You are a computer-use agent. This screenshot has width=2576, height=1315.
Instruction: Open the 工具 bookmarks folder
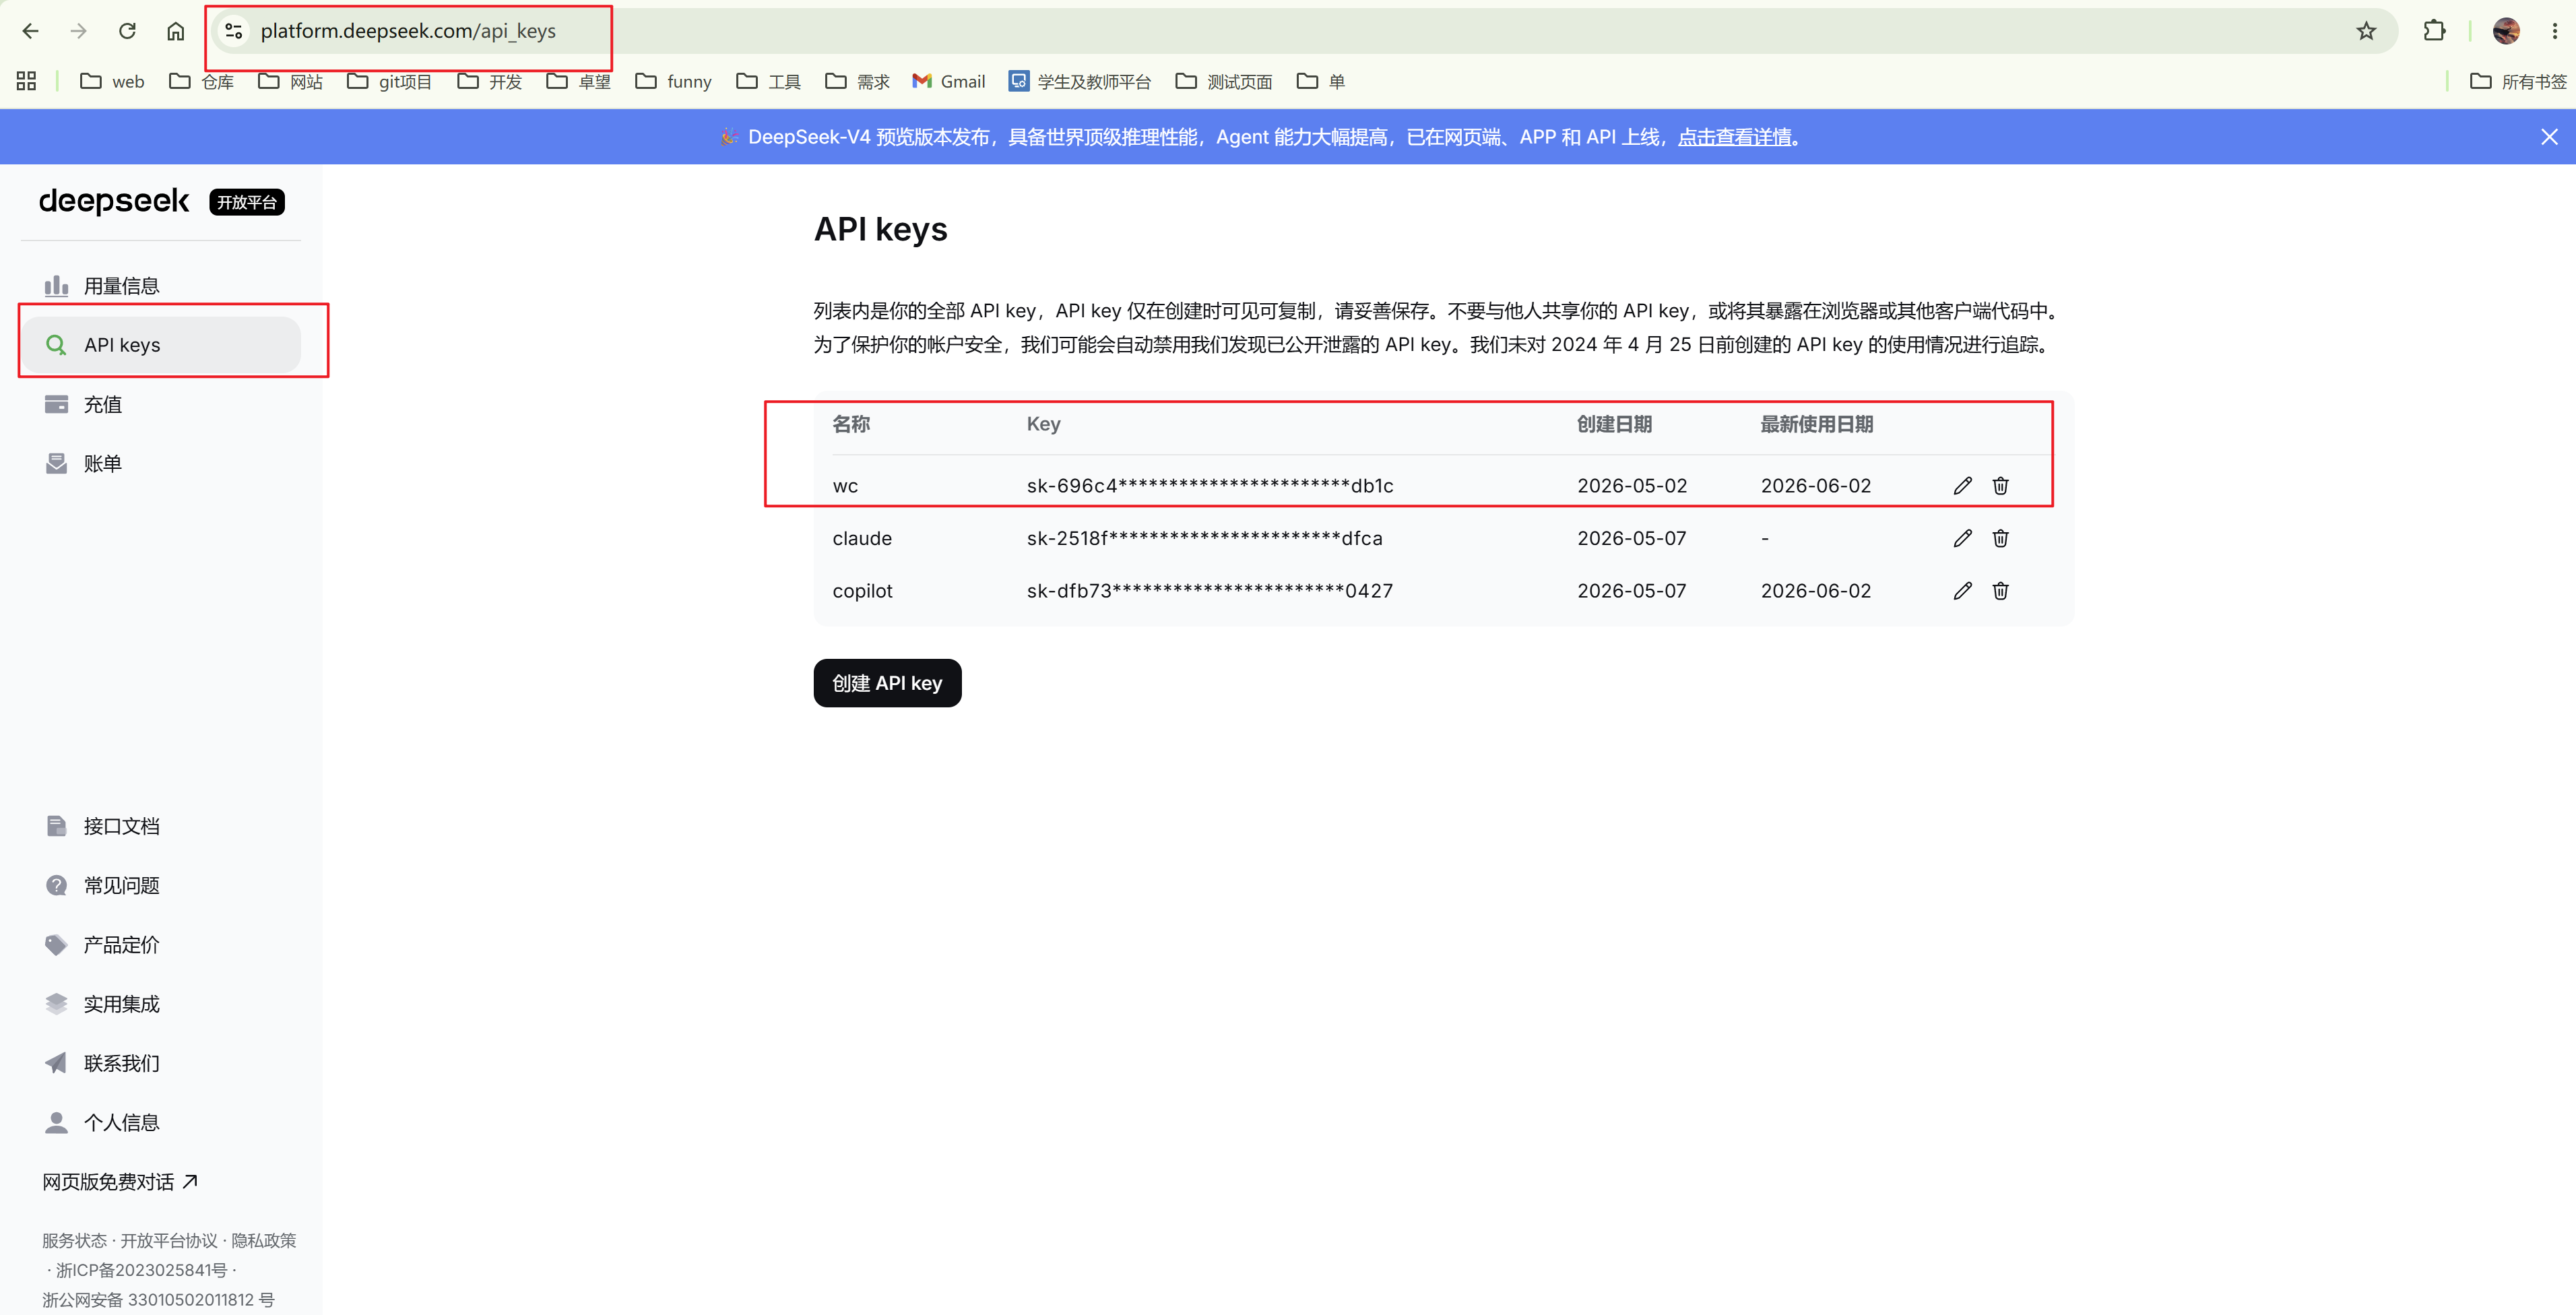pyautogui.click(x=769, y=81)
